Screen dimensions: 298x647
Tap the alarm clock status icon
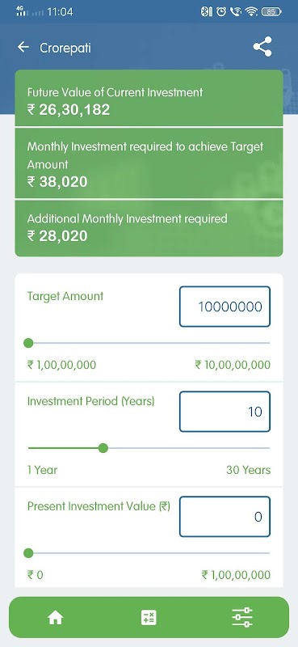(x=221, y=12)
